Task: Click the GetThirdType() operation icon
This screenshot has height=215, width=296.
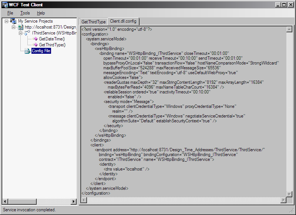Action: (x=35, y=45)
